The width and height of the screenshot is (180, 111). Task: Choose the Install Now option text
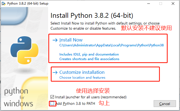71,40
